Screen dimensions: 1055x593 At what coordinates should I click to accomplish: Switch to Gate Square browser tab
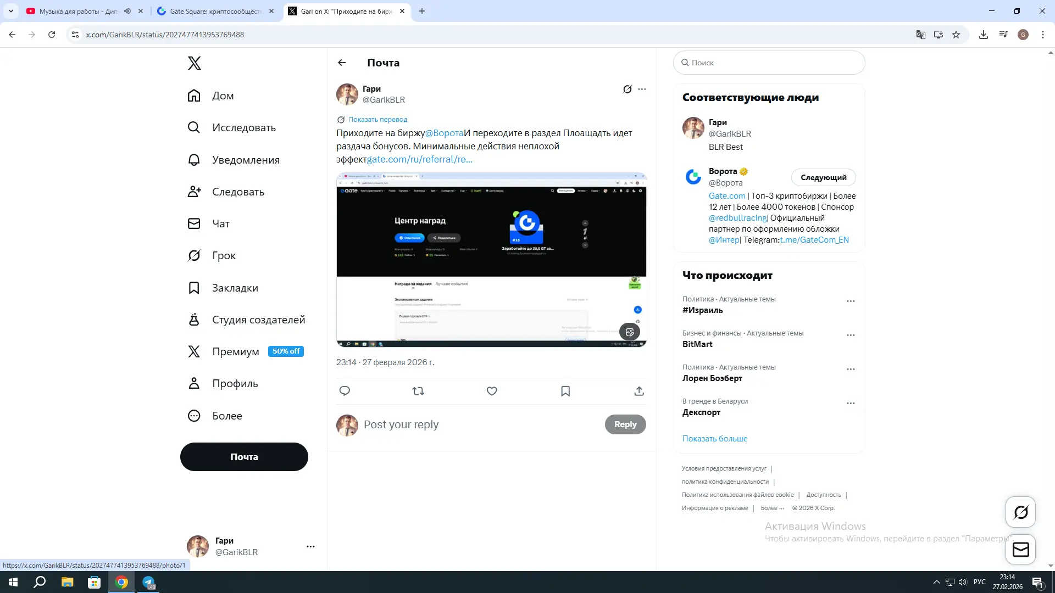(x=215, y=11)
